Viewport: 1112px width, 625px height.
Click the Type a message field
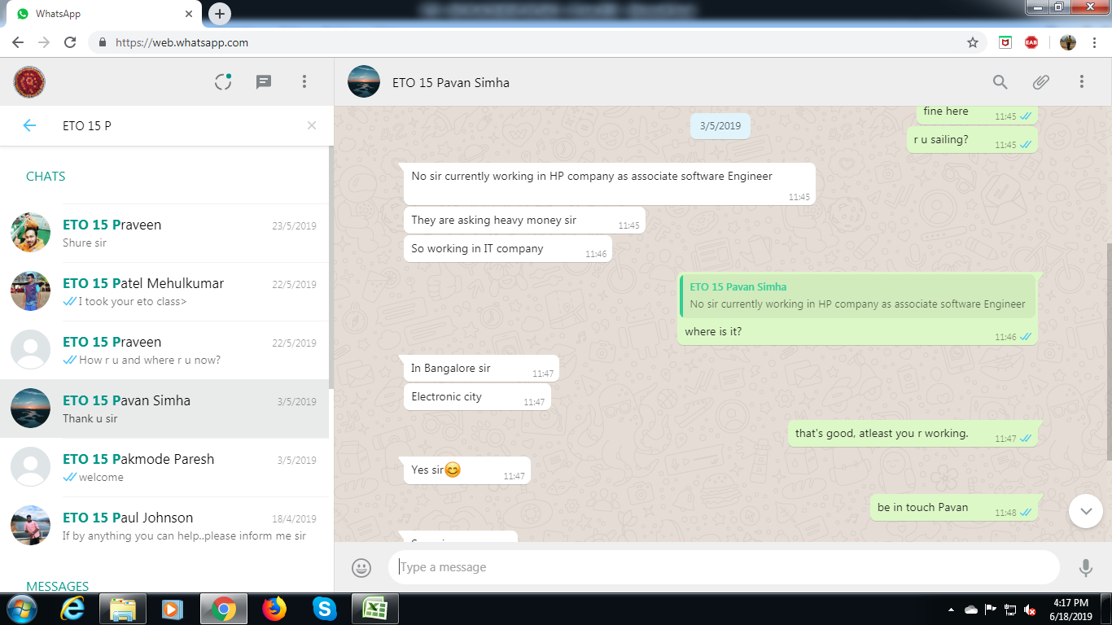724,567
